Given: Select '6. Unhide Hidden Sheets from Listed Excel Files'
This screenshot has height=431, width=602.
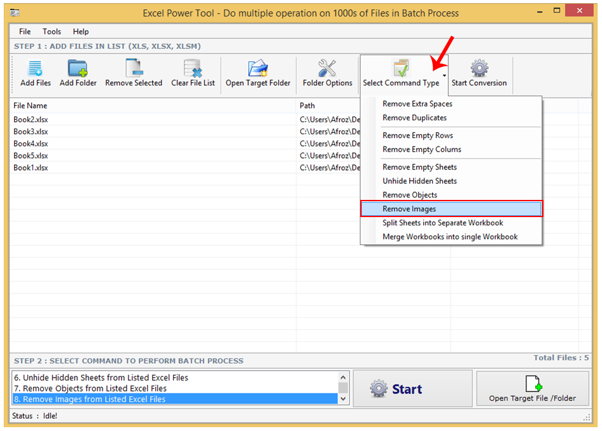Looking at the screenshot, I should pyautogui.click(x=175, y=378).
